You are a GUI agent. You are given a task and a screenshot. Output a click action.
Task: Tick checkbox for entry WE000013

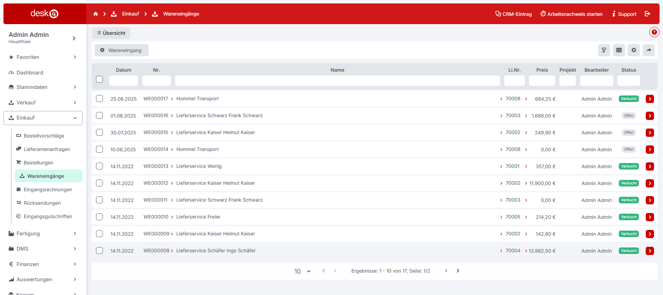tap(99, 166)
